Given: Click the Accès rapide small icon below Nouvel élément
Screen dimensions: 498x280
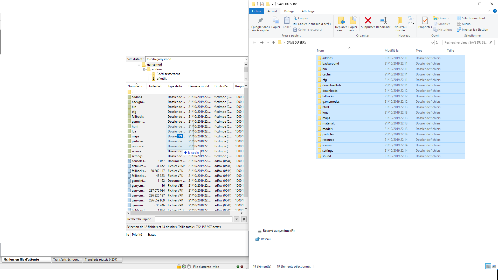Looking at the screenshot, I should tap(411, 24).
